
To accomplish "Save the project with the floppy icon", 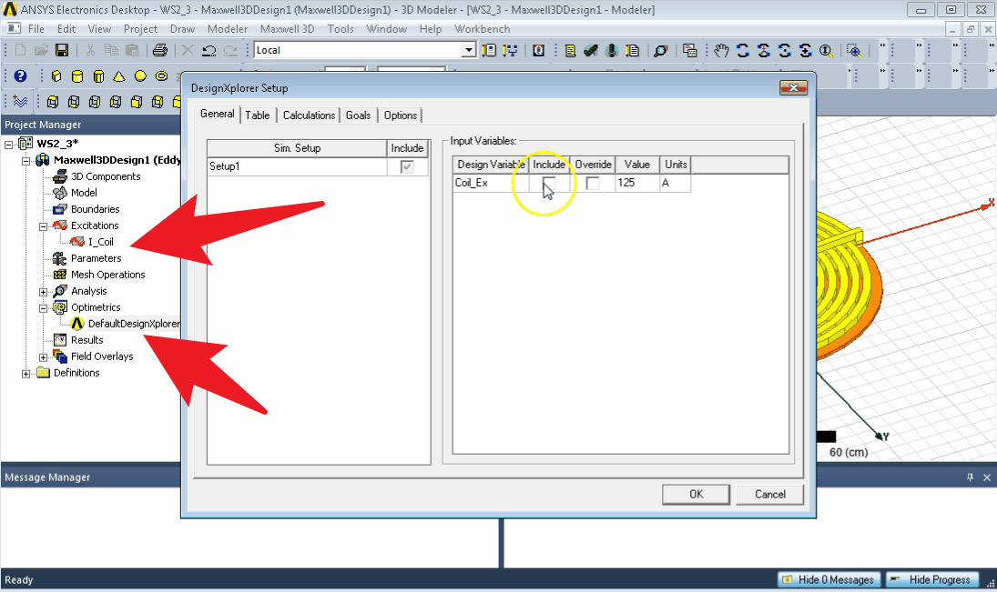I will pos(62,50).
